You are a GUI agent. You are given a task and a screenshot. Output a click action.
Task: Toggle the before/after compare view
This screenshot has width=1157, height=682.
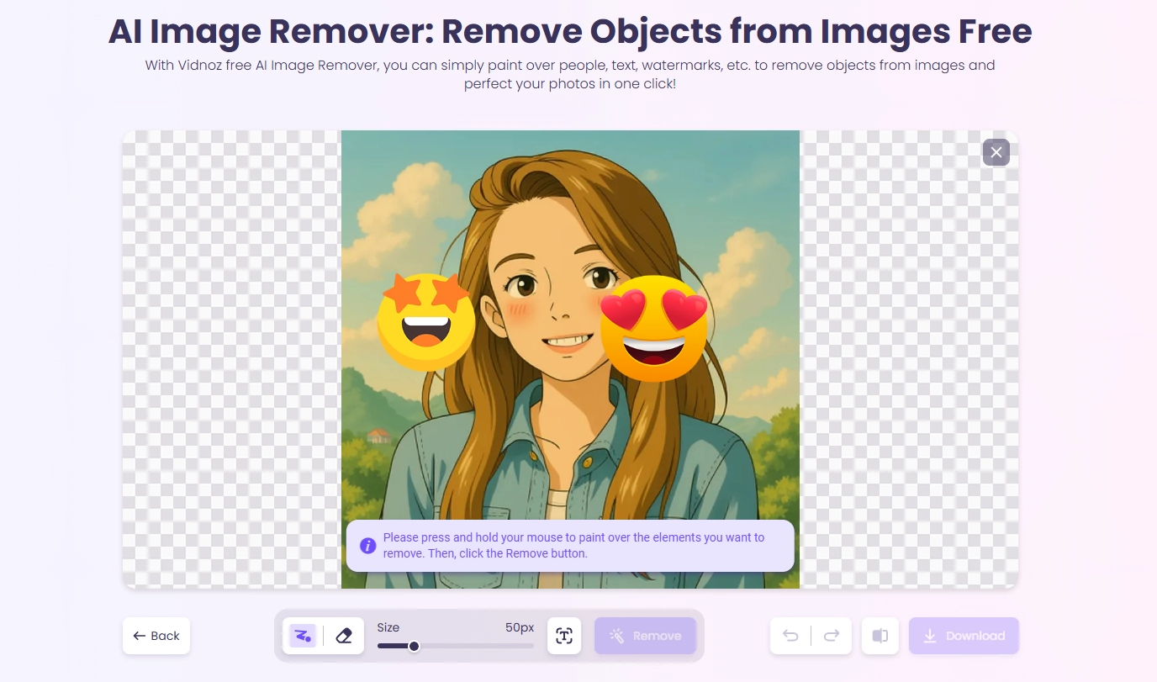coord(880,636)
